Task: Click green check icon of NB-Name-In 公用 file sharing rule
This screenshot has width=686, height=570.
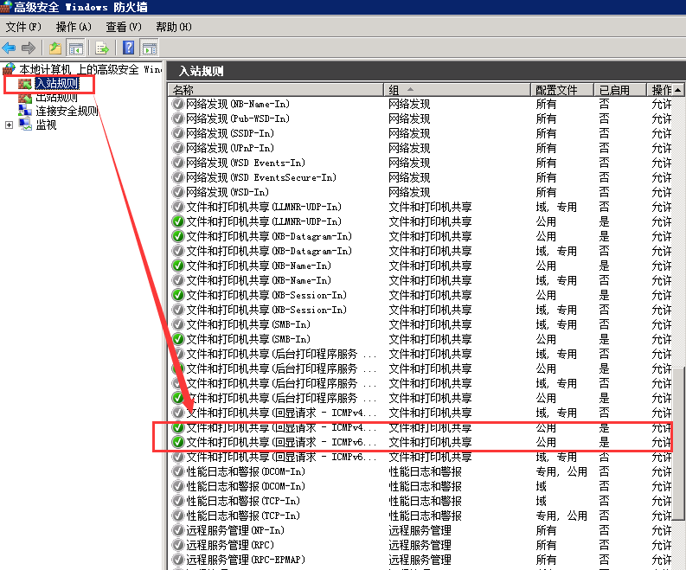Action: (178, 266)
